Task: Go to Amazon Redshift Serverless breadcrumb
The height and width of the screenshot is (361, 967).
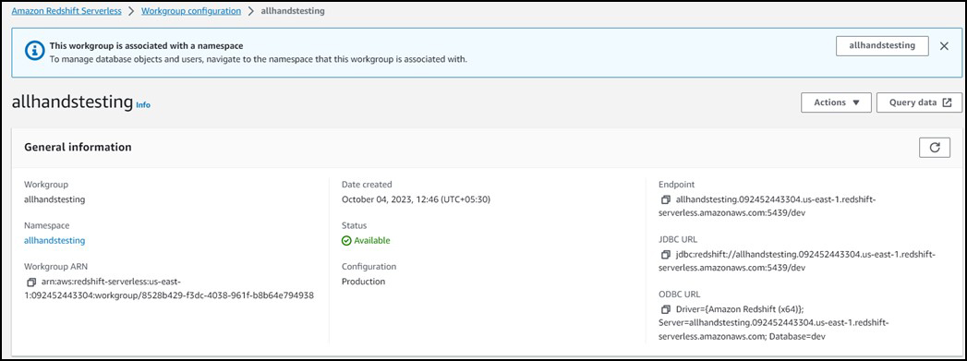Action: (66, 11)
